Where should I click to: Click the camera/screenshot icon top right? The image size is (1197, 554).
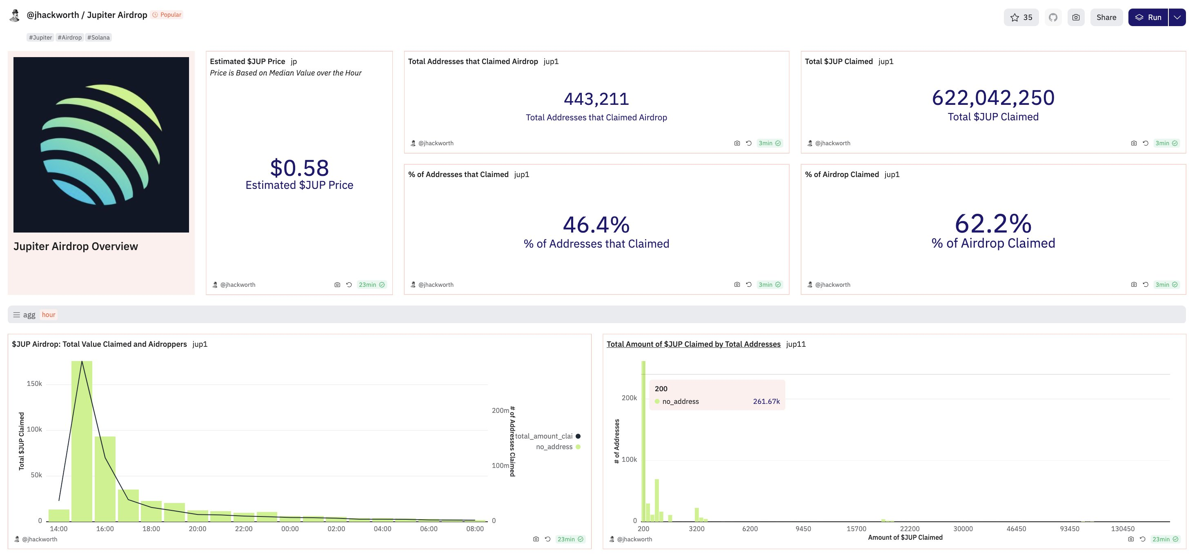pos(1077,17)
